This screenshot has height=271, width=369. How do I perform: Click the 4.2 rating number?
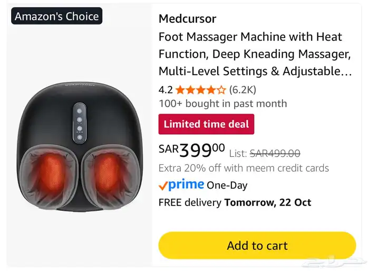pyautogui.click(x=166, y=89)
